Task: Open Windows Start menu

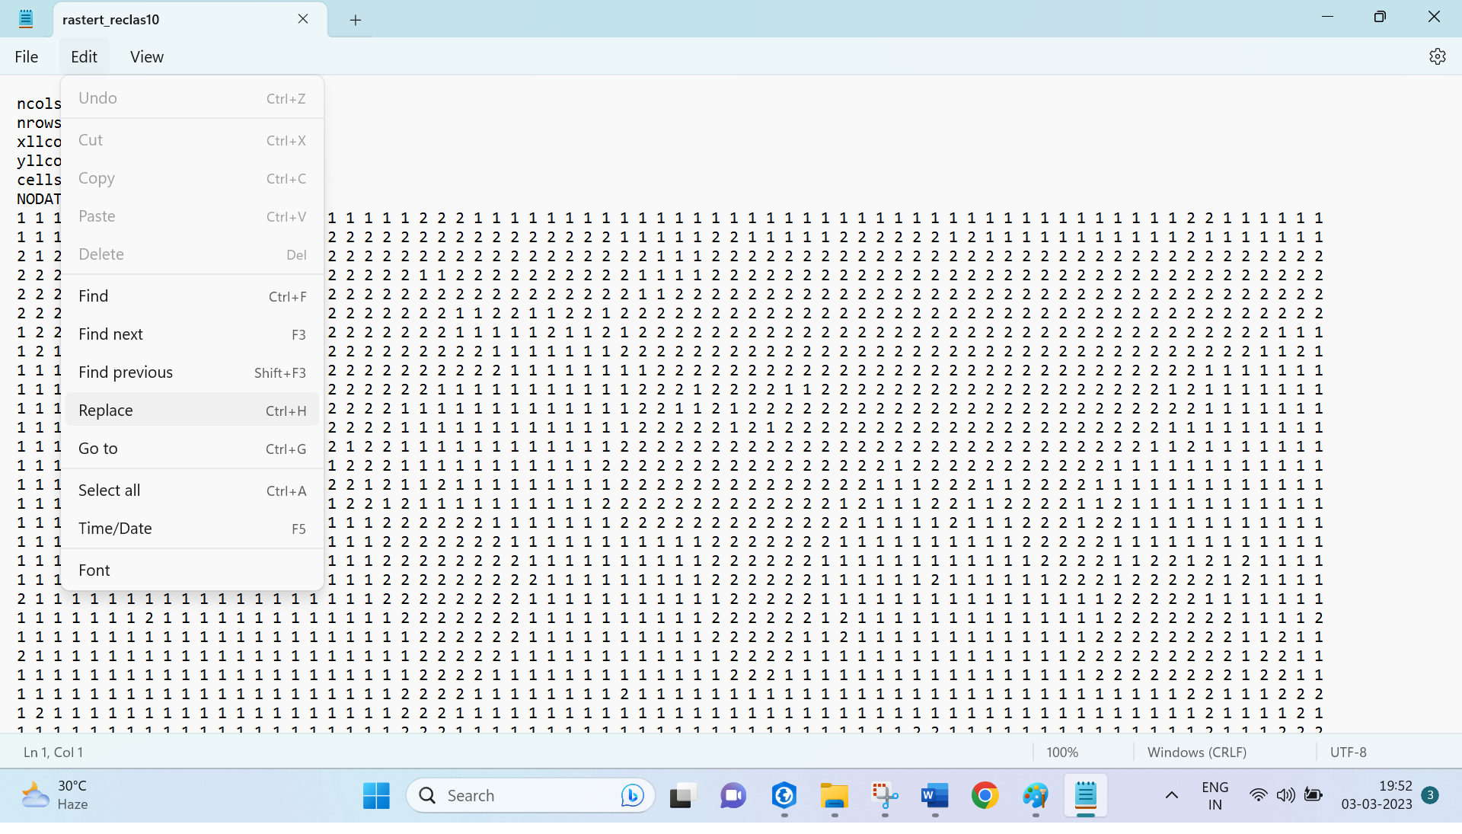Action: (x=376, y=796)
